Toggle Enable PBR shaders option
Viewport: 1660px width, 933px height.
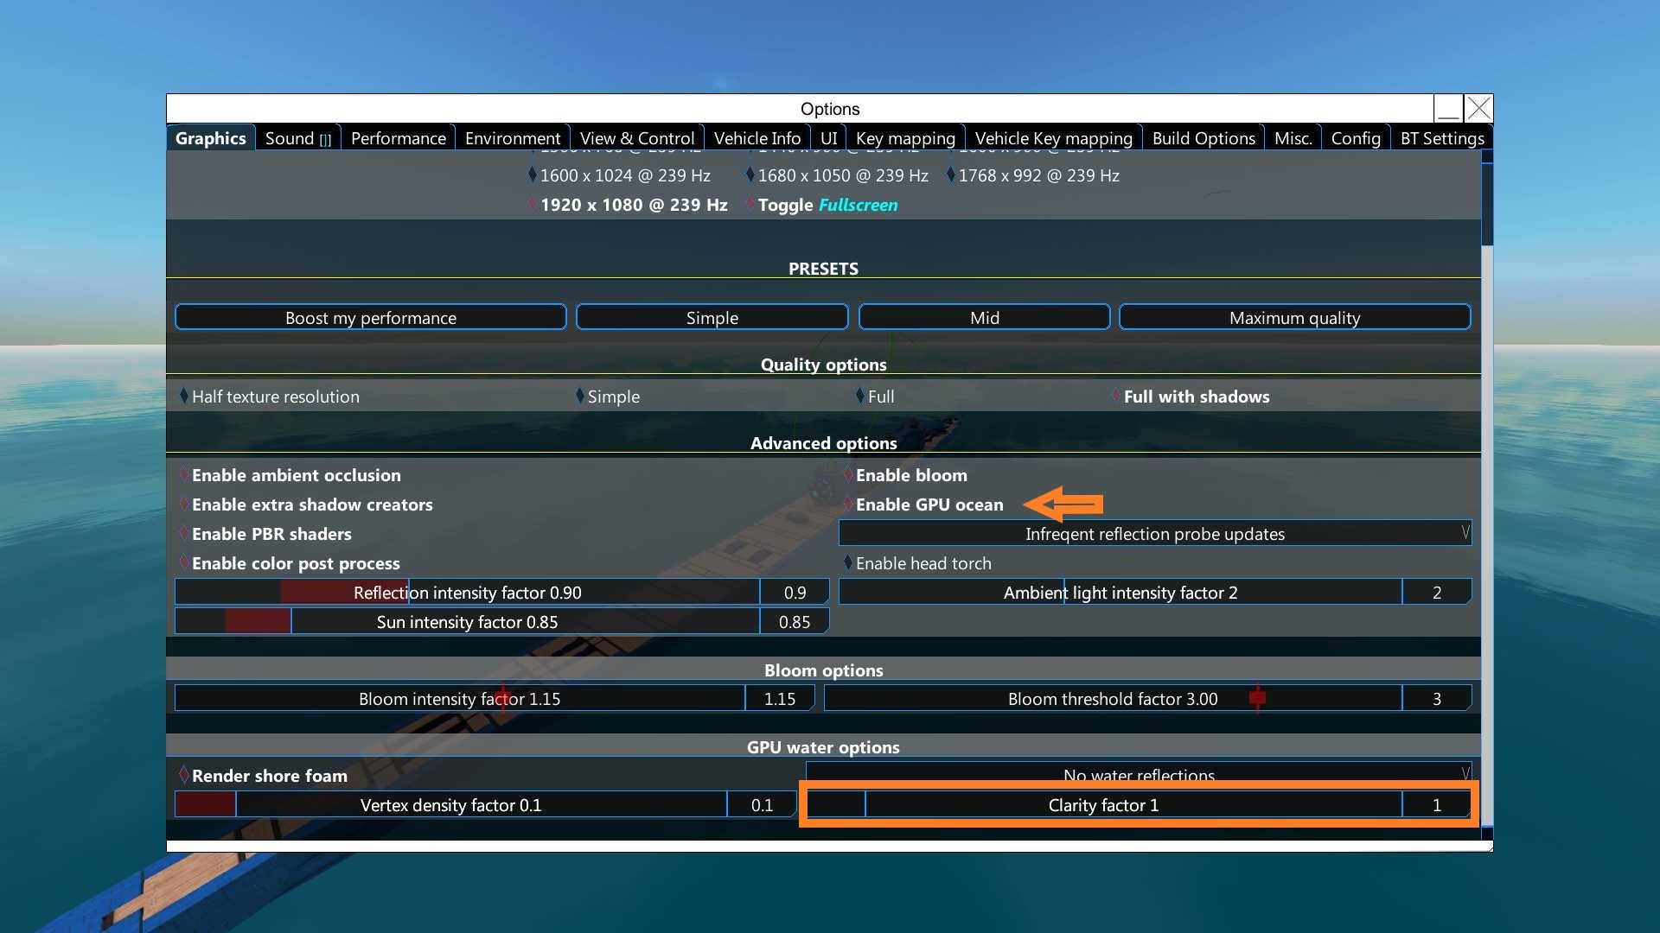tap(271, 534)
